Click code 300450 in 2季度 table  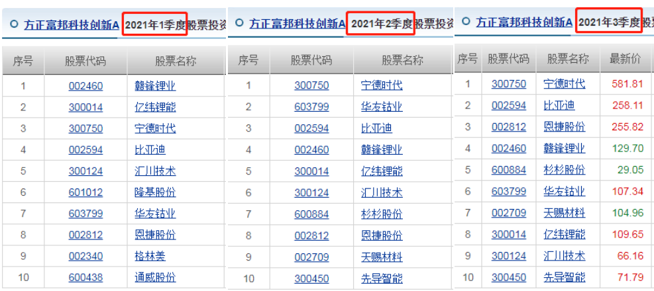pyautogui.click(x=311, y=278)
